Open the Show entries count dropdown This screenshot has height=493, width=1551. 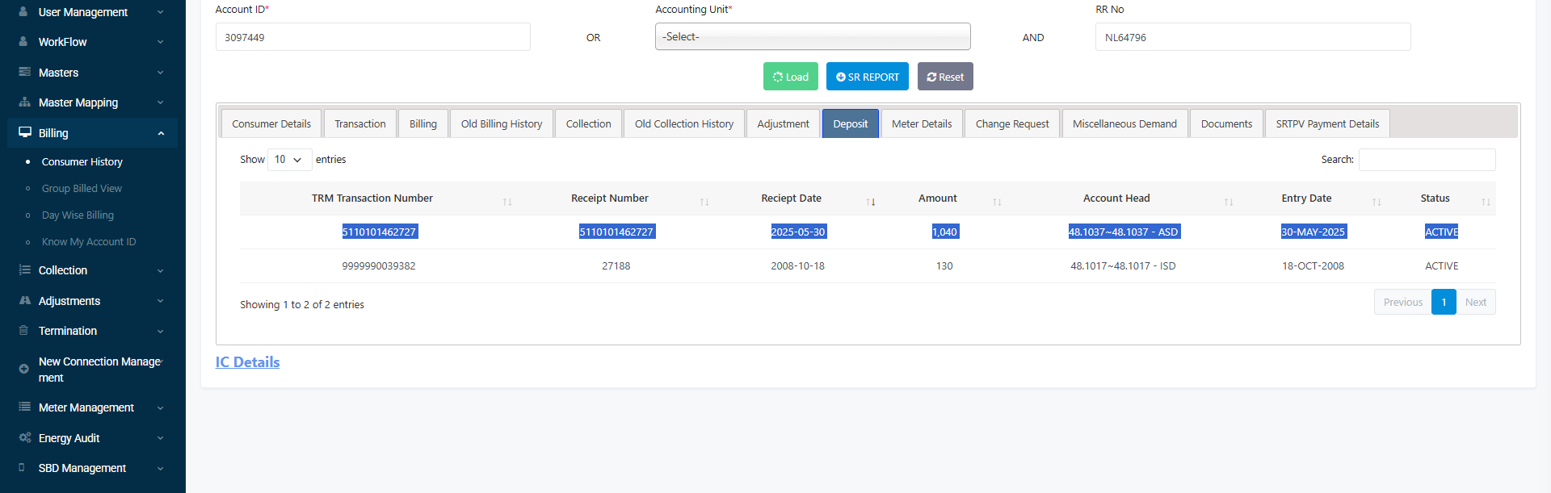289,160
